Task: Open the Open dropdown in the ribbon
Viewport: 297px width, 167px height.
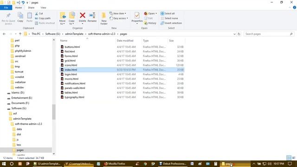Action: click(150, 13)
